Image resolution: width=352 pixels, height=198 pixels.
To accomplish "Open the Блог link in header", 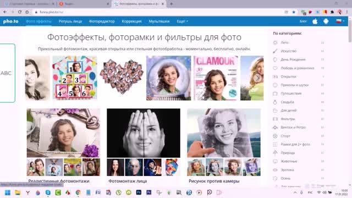I will 303,21.
